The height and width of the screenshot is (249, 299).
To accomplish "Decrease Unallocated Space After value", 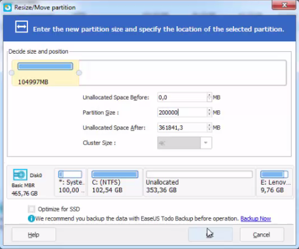I will (209, 130).
